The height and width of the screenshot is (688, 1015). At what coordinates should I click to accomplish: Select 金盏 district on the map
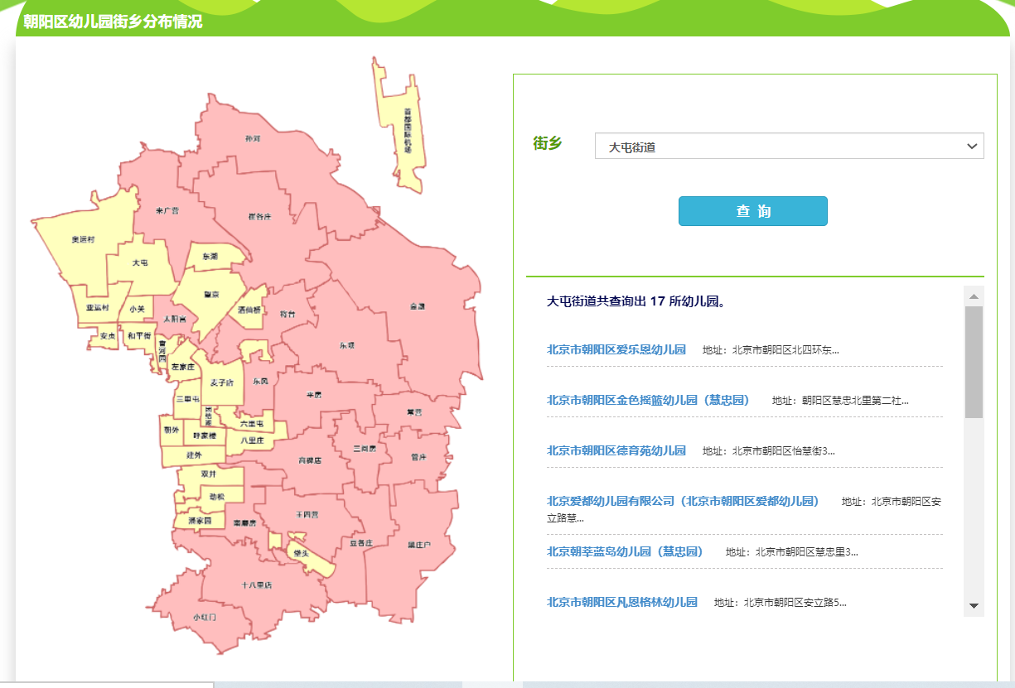[x=417, y=306]
